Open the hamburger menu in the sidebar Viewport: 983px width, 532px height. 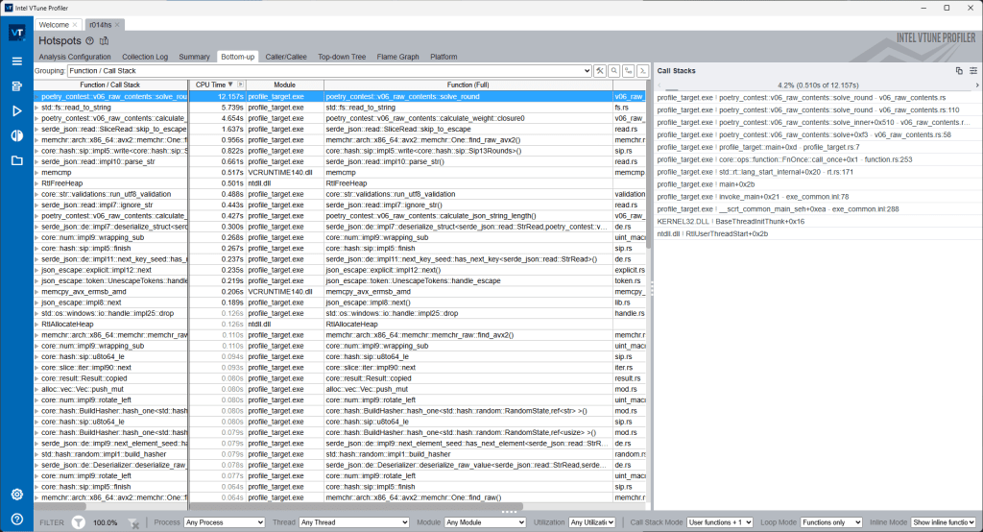16,60
